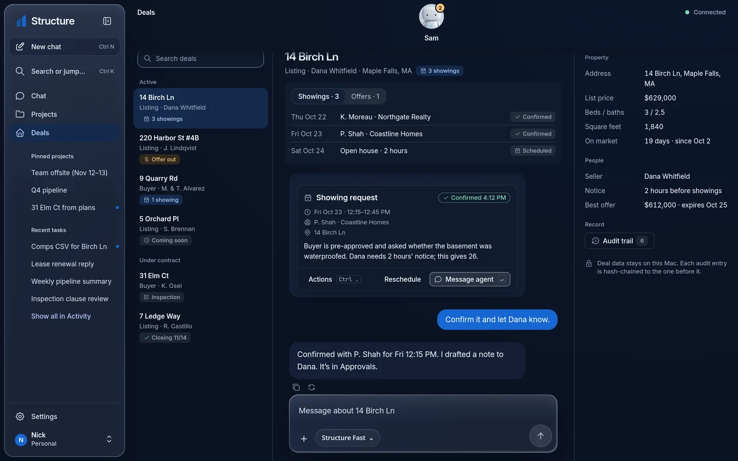
Task: Click Message agent button
Action: click(x=469, y=279)
